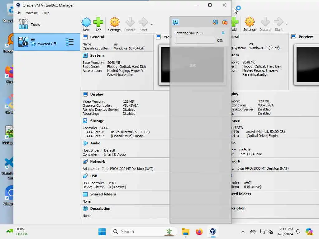Click the Audio speaker icon in left details
This screenshot has height=239, width=319.
coord(85,143)
